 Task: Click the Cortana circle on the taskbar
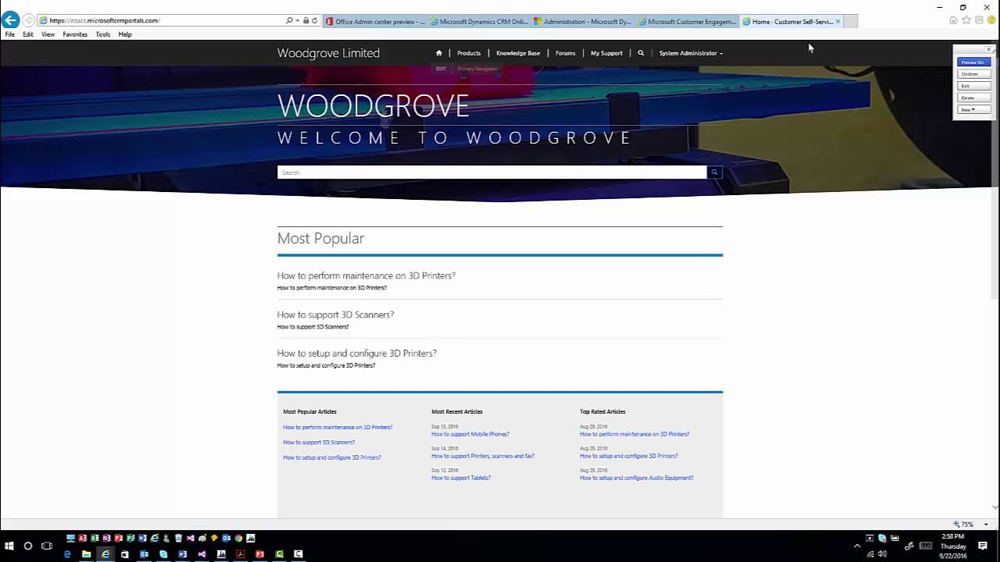28,546
